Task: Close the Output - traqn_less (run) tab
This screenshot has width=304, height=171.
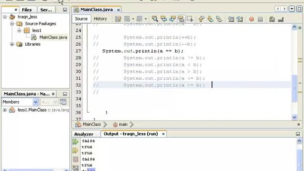Action: coord(163,134)
